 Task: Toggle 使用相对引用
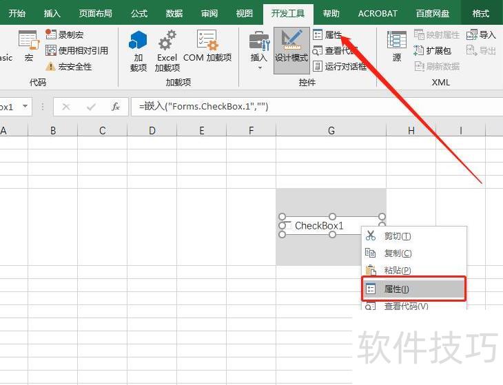[x=76, y=50]
